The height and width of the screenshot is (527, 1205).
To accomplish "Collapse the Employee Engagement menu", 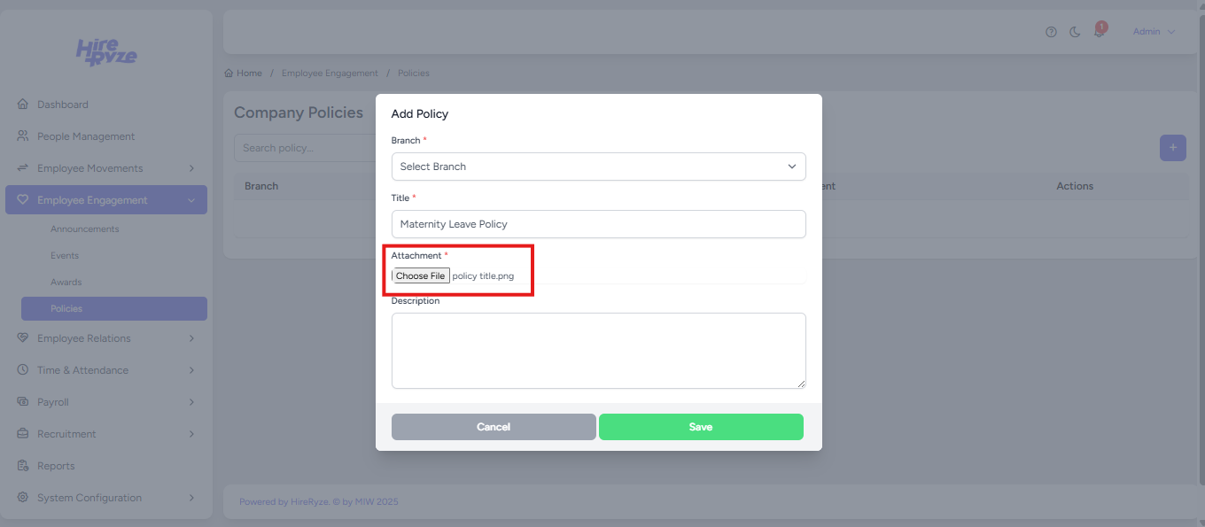I will click(191, 200).
